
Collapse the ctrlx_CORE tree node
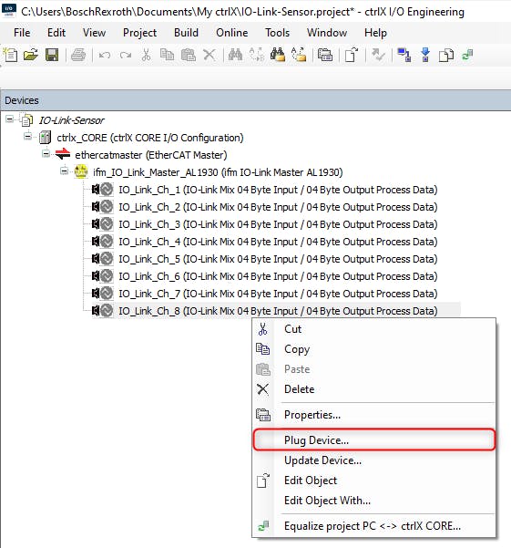[x=27, y=136]
